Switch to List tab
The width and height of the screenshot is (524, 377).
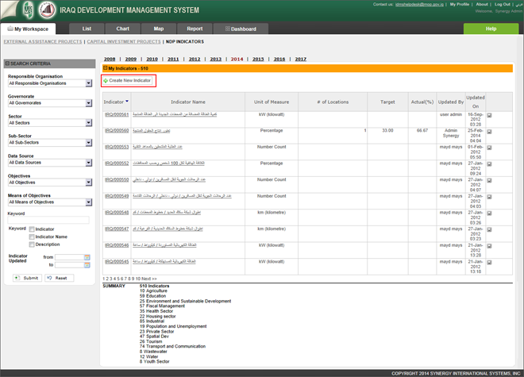click(x=87, y=29)
